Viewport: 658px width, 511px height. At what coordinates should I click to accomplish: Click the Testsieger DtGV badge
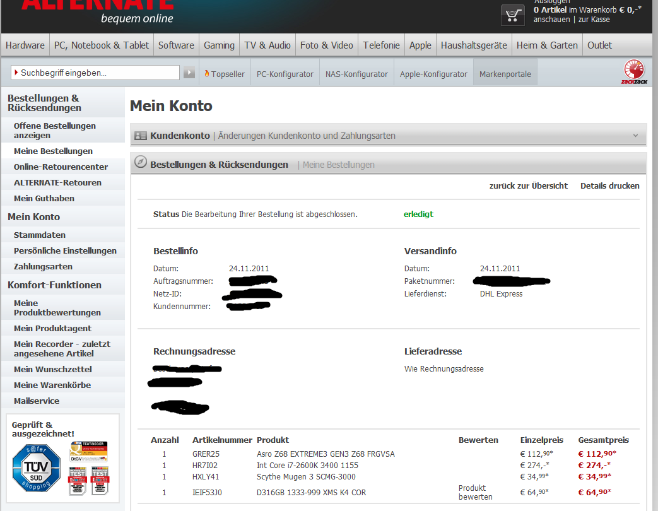pos(88,452)
